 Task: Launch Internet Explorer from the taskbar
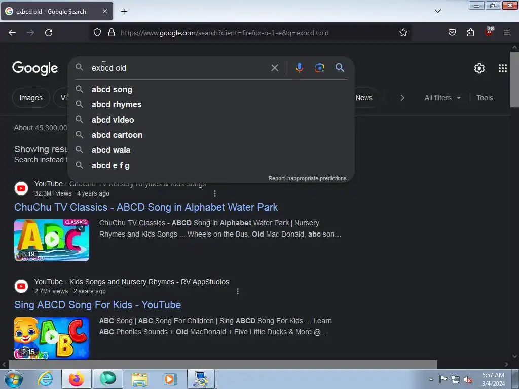click(x=45, y=379)
